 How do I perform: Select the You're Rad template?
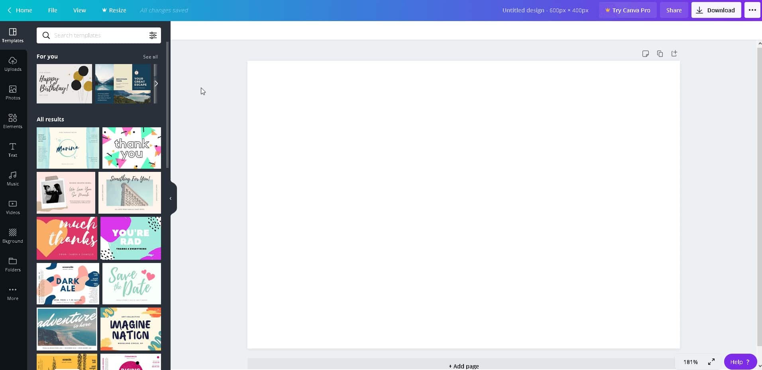(x=131, y=238)
